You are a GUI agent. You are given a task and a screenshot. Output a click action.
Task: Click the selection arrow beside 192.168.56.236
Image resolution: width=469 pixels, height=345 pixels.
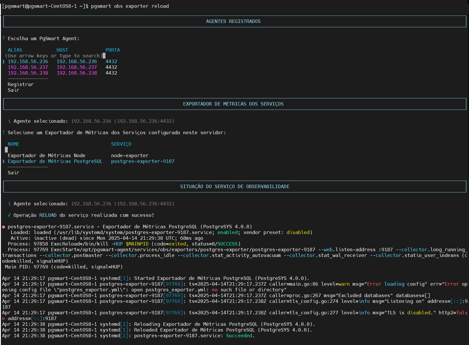[3, 61]
